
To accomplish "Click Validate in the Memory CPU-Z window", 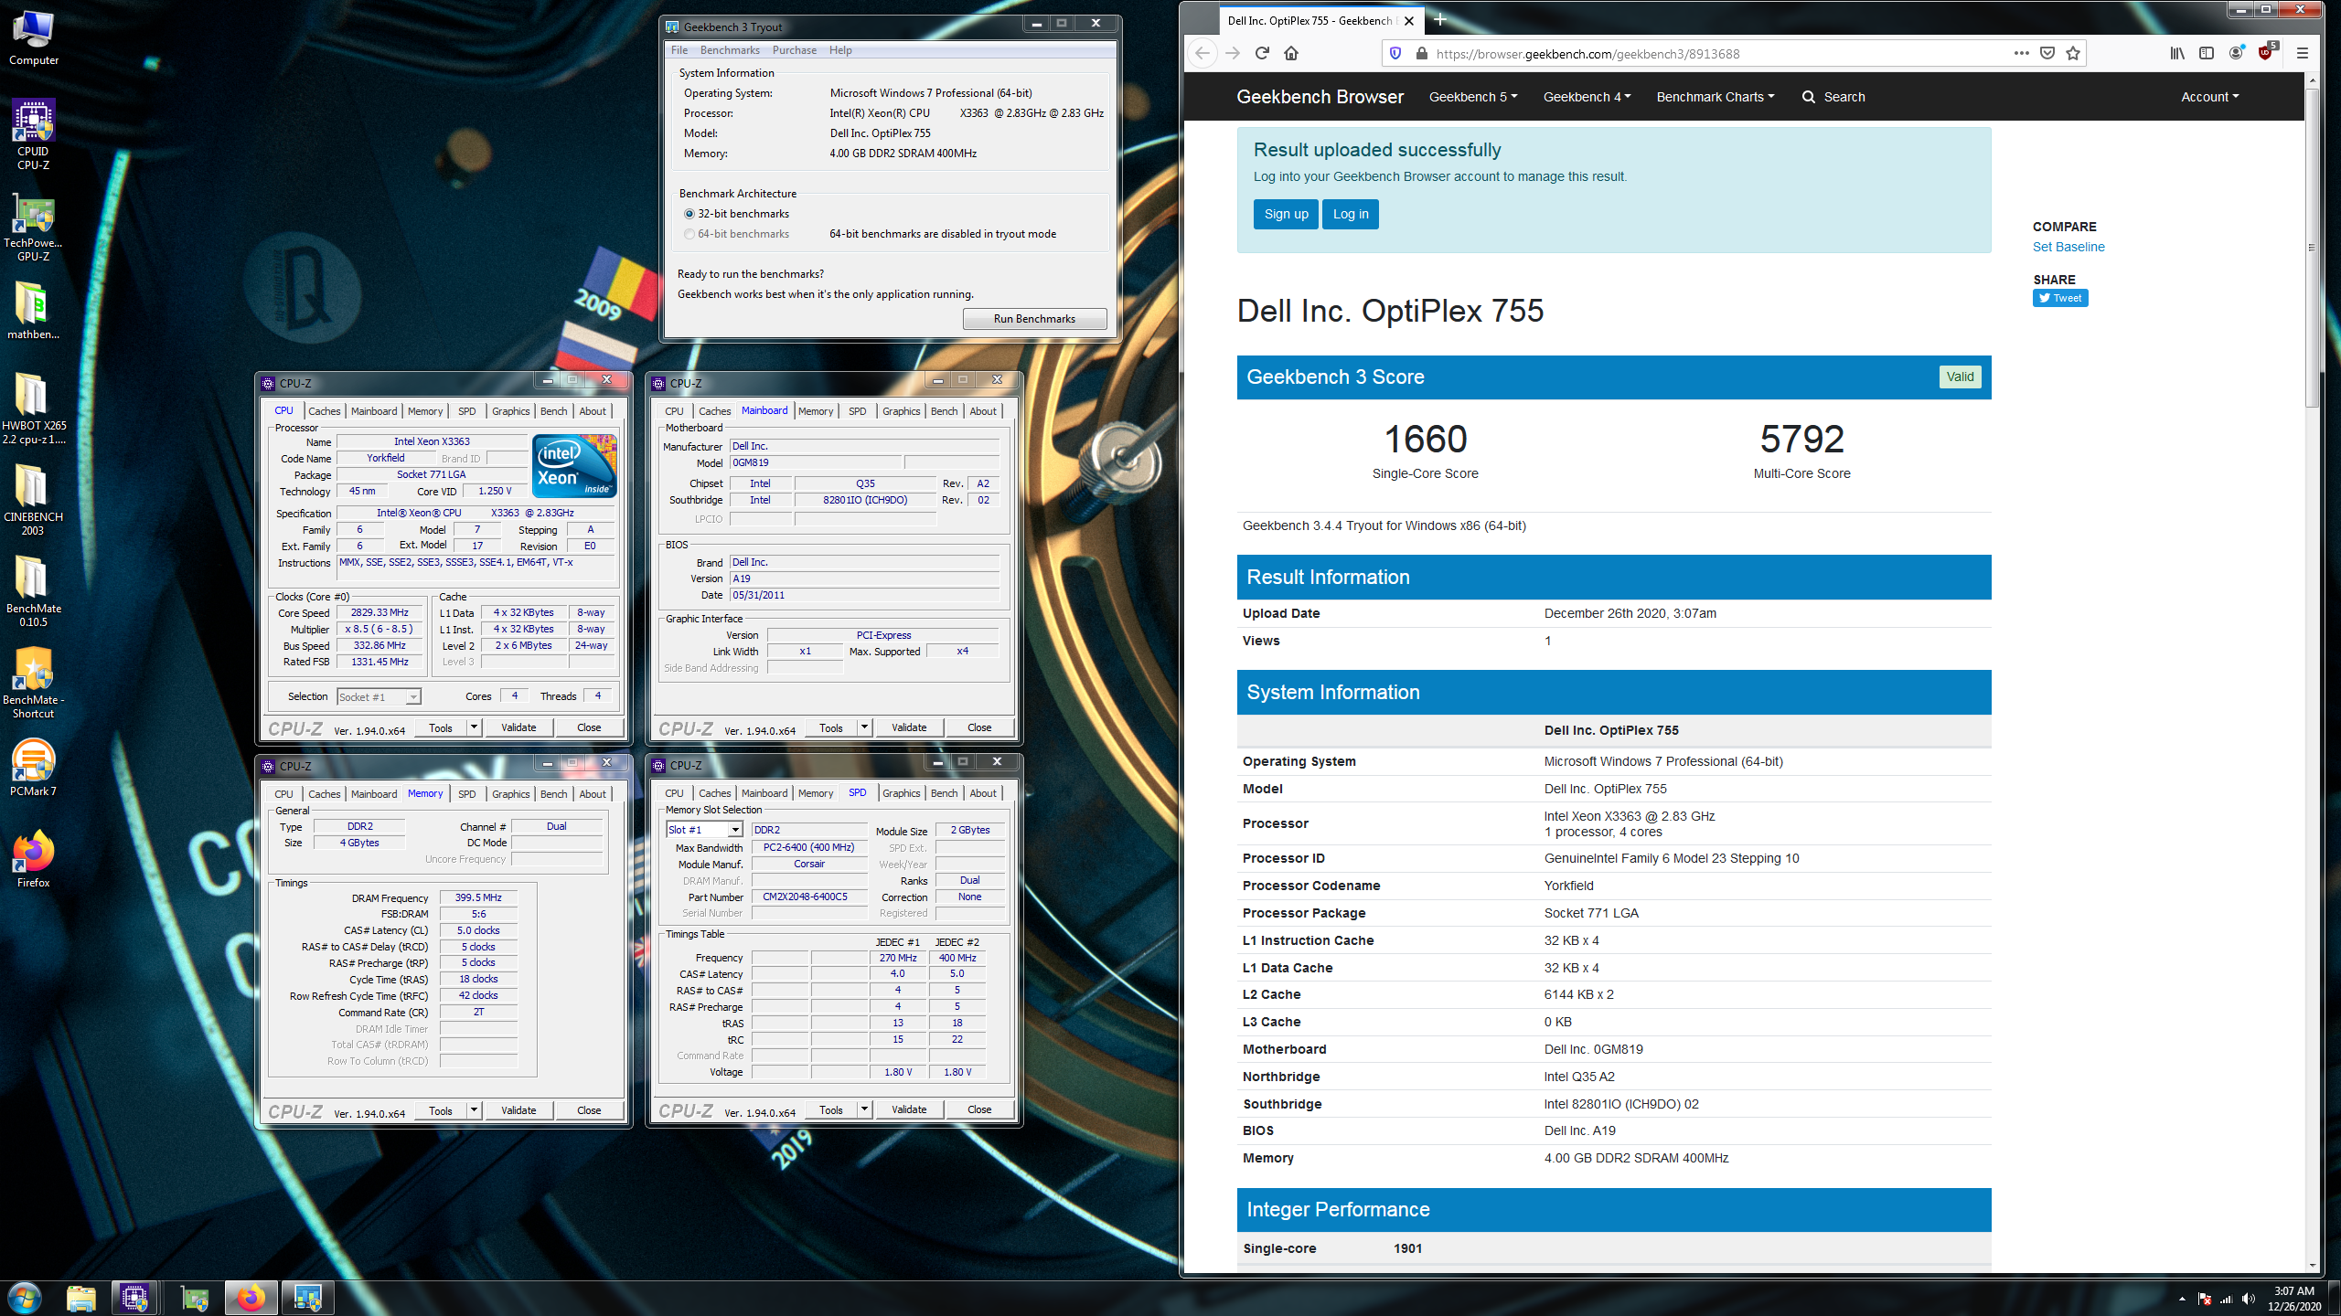I will [518, 1110].
